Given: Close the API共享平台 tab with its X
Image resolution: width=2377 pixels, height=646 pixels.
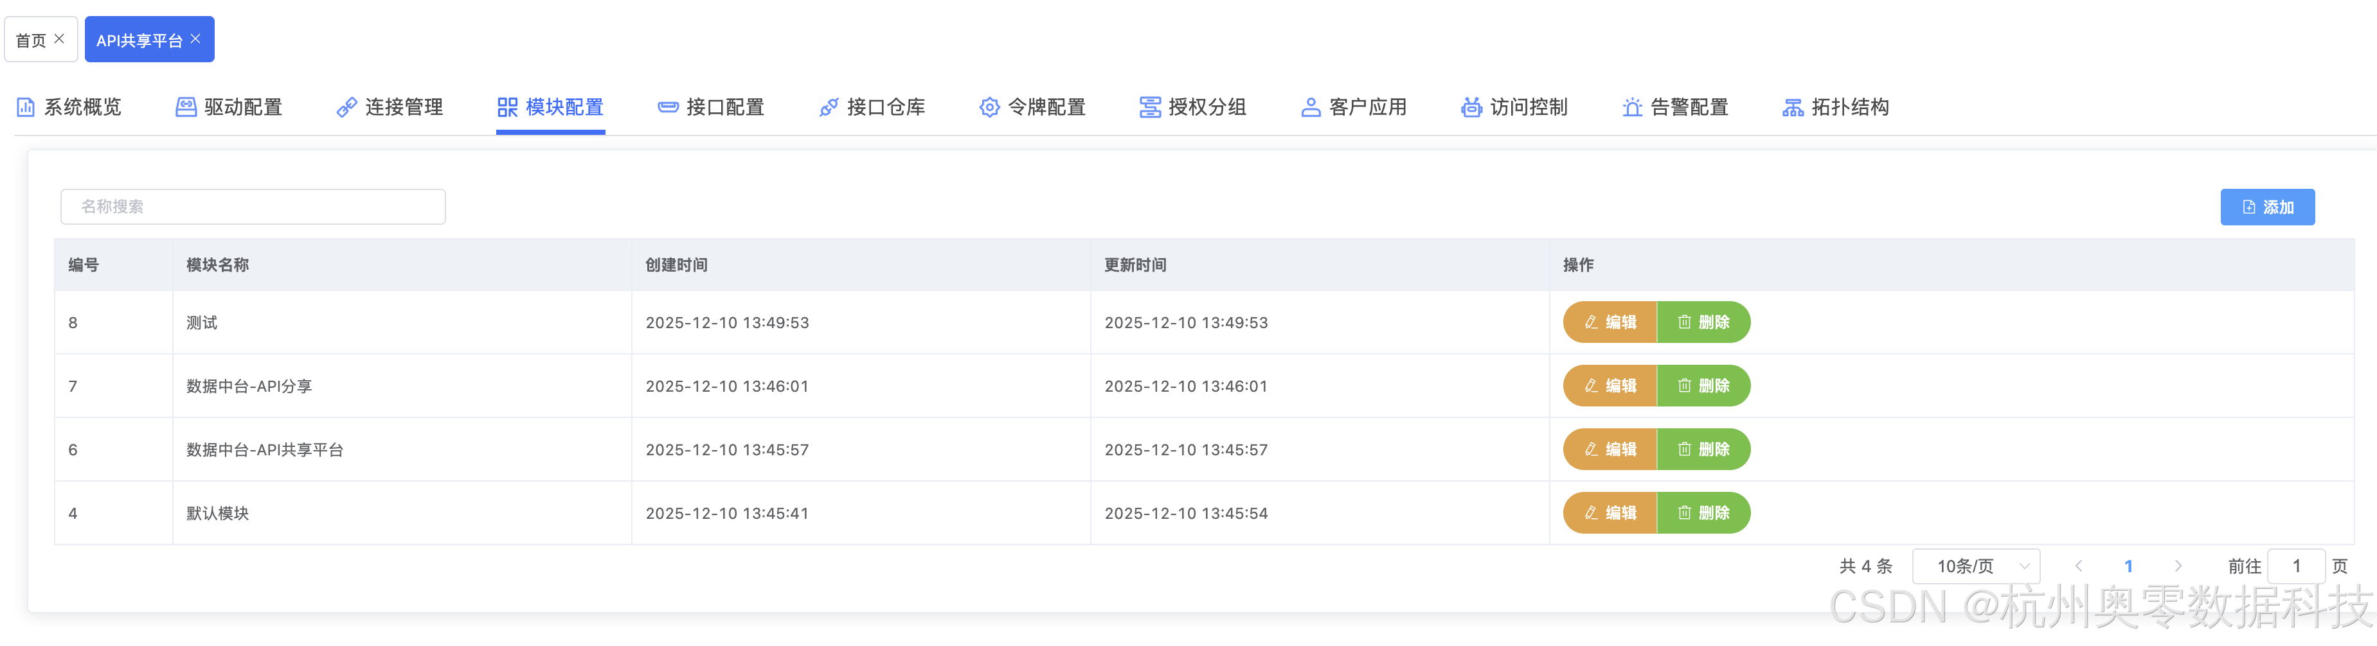Looking at the screenshot, I should [x=195, y=39].
